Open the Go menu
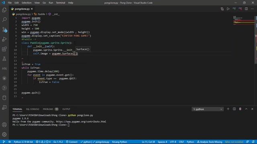Screen dimensions: 257x144 pos(44,3)
